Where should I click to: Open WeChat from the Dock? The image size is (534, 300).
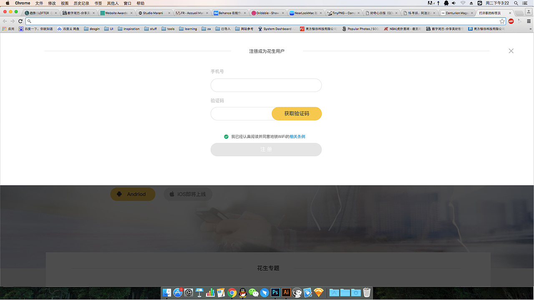(x=253, y=292)
